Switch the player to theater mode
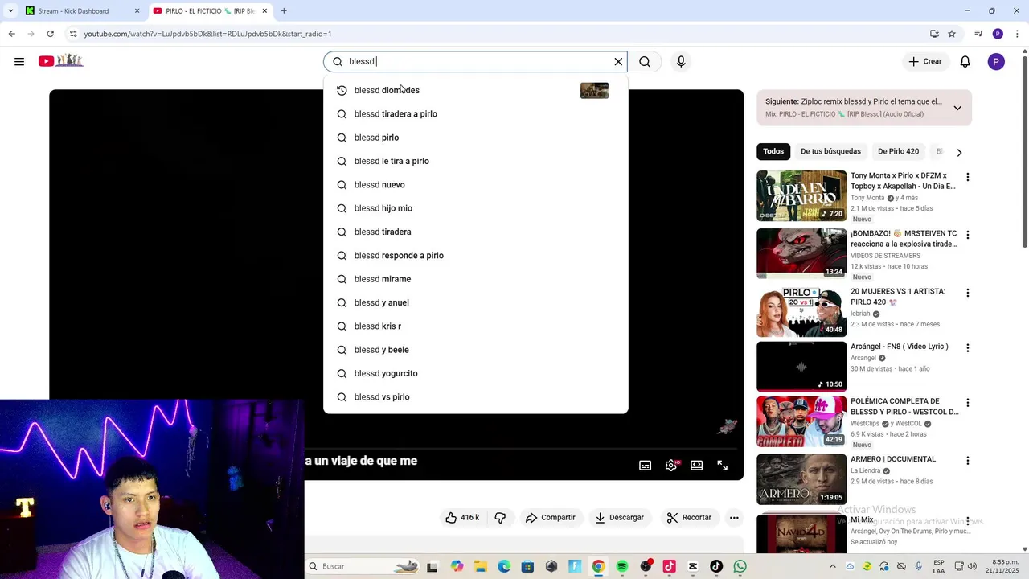Screen dimensions: 1029x579 click(697, 466)
